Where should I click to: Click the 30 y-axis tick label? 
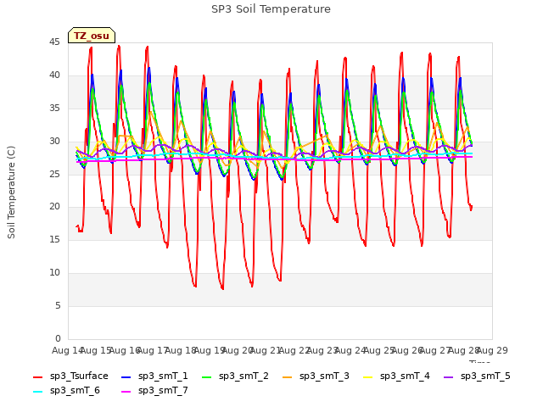coord(54,142)
